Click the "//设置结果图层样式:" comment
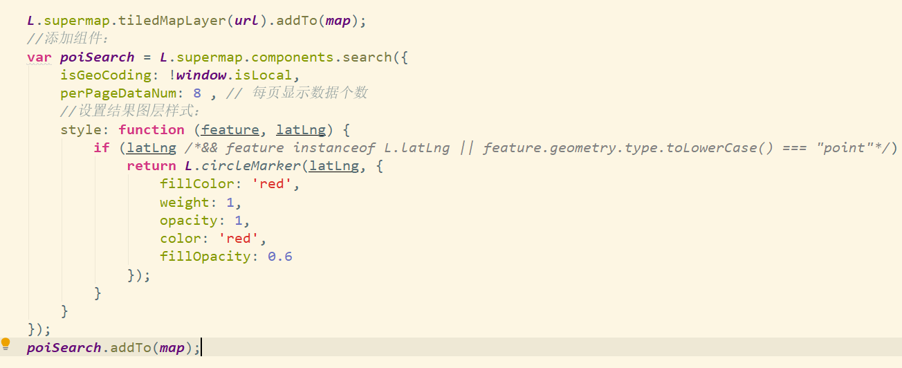 pos(130,111)
